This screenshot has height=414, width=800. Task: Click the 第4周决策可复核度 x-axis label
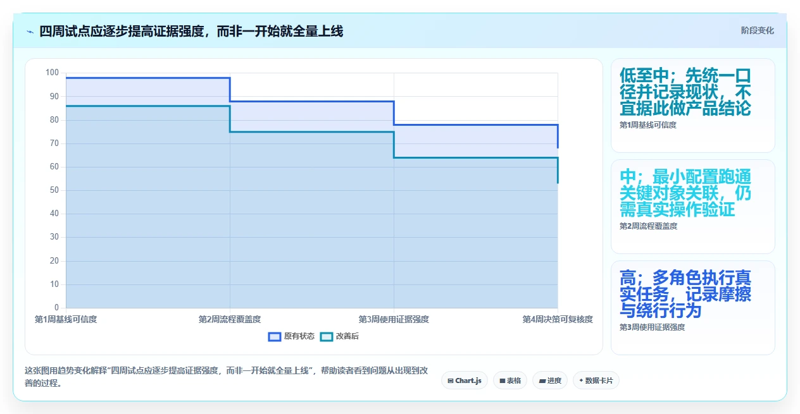tap(558, 319)
